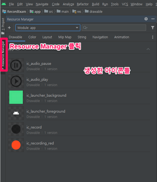Select the ic_audio_play thumbnail
The height and width of the screenshot is (182, 157).
point(16,81)
